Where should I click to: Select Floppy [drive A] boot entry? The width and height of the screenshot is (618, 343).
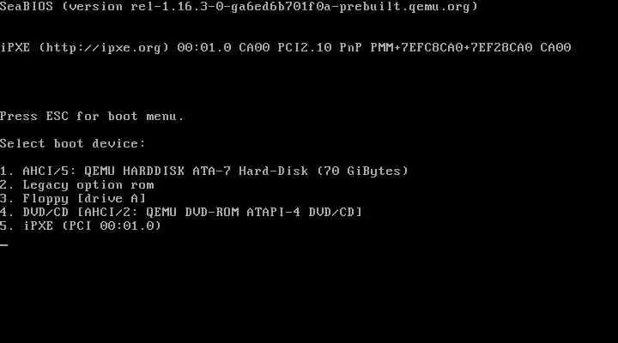click(73, 198)
